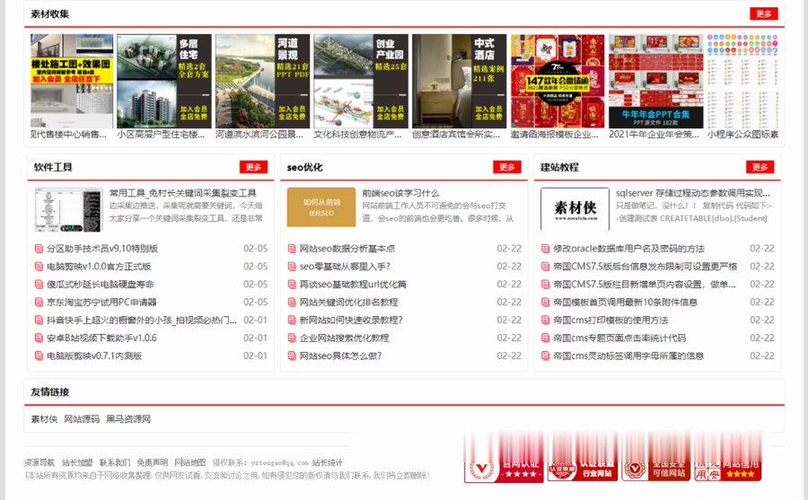Open 更多 button in 建站教程 section
The width and height of the screenshot is (808, 500).
[760, 167]
